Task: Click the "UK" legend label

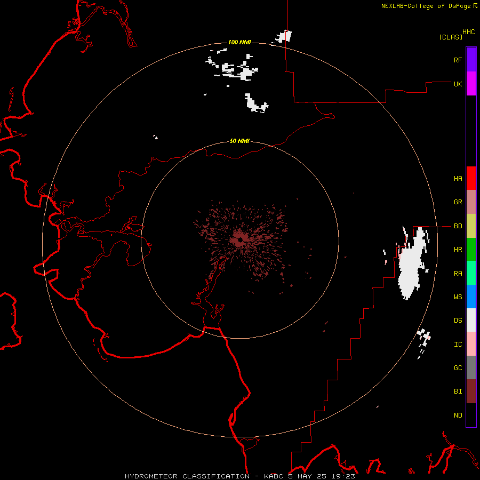Action: point(458,84)
